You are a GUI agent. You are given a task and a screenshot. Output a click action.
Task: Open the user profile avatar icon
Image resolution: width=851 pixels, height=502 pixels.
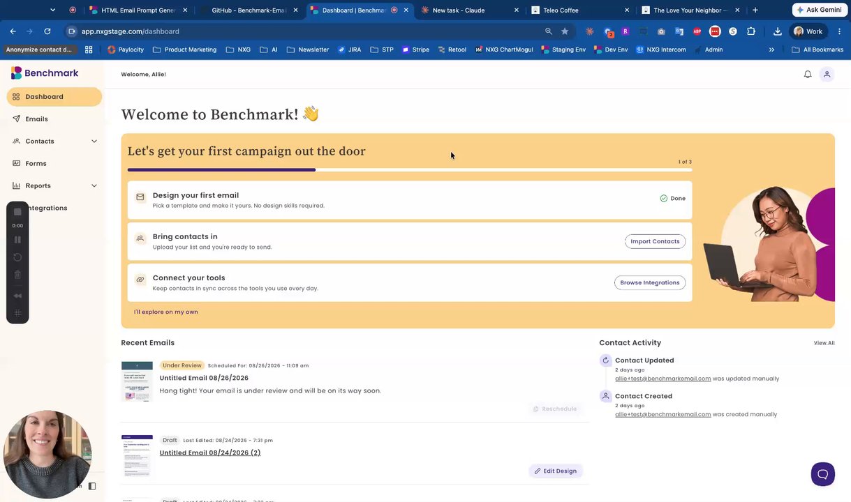[827, 74]
